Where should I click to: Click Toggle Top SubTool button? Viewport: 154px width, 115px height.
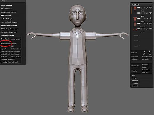pyautogui.click(x=10, y=62)
